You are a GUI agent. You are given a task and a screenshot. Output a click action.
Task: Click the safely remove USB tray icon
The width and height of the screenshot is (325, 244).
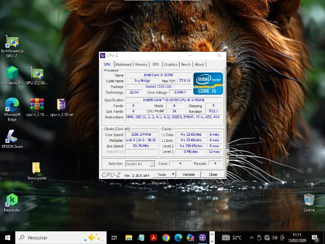[259, 237]
